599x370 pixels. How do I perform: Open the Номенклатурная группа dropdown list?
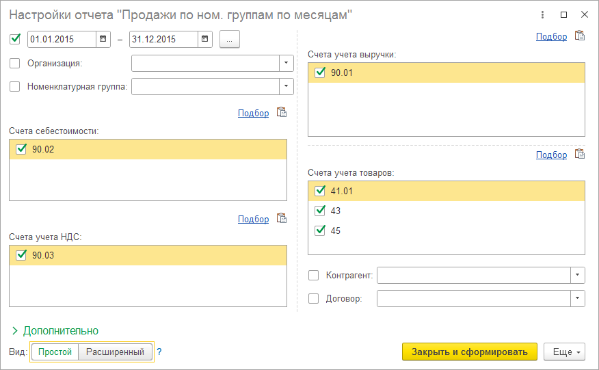287,86
